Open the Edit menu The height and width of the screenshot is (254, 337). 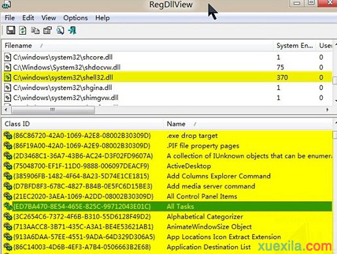click(28, 18)
